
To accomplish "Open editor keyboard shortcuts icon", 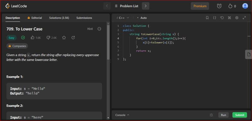I will 229,18.
